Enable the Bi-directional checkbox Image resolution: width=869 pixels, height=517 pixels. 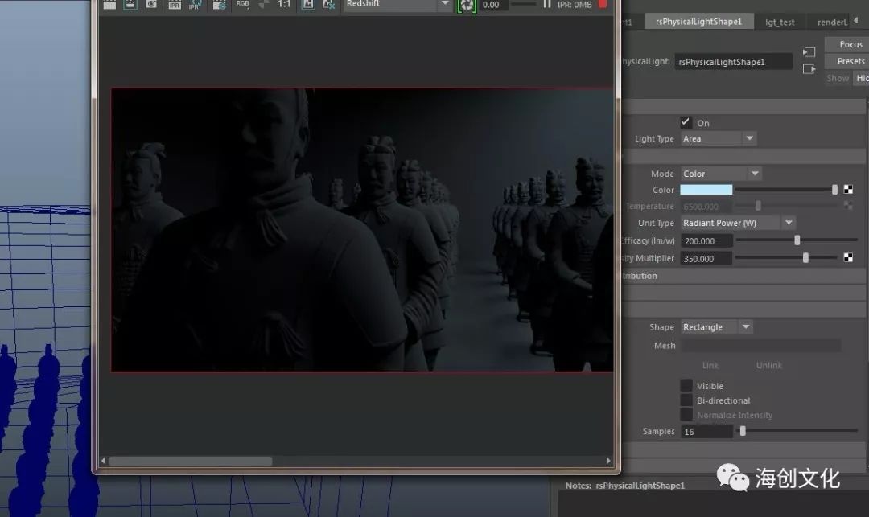tap(686, 400)
